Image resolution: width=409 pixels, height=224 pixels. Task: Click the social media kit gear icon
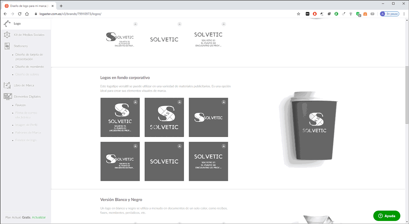point(7,35)
